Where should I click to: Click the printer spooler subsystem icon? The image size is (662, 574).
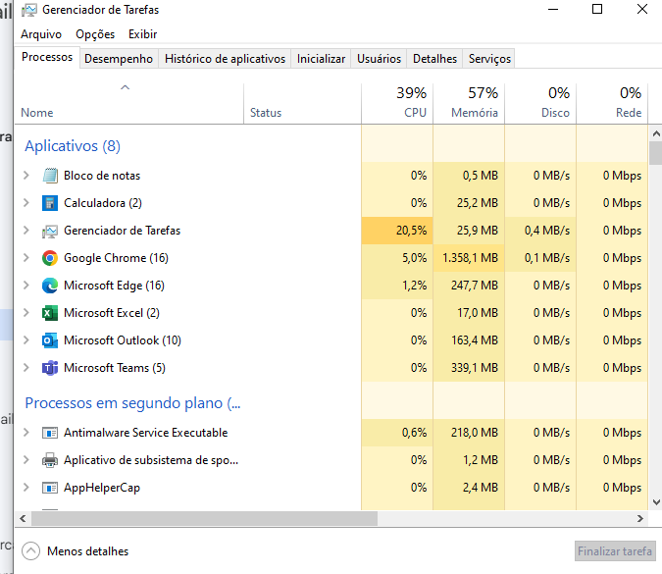pos(50,460)
